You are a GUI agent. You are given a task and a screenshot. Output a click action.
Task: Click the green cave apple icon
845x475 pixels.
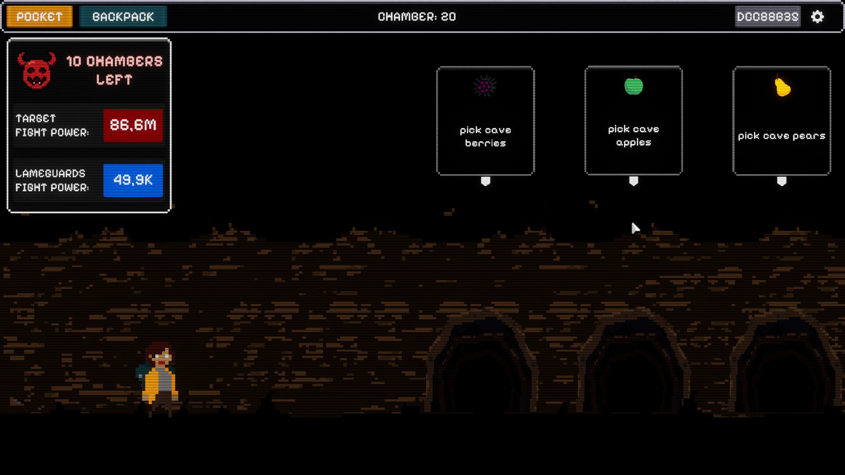pos(634,85)
